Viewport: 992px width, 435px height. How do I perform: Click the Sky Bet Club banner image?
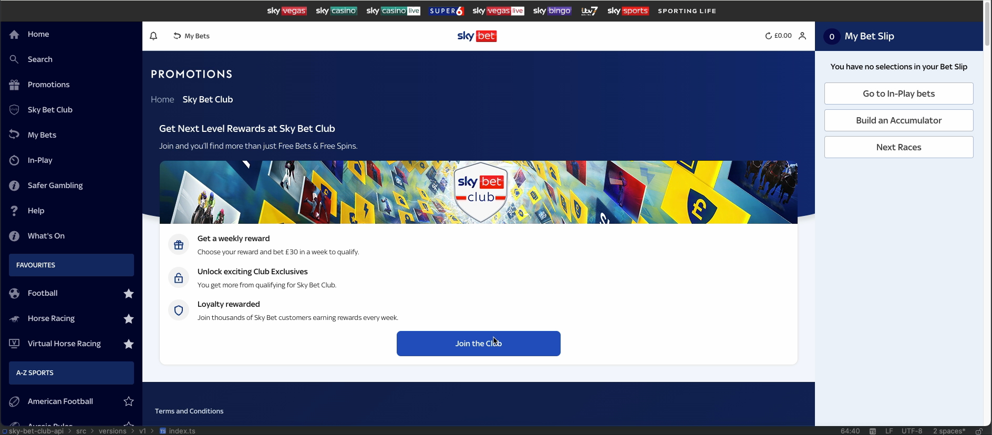coord(479,192)
